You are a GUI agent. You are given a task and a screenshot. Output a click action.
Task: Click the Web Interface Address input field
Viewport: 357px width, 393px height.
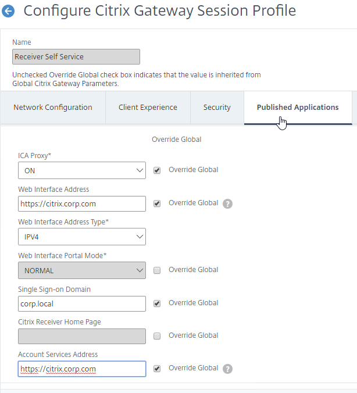[x=82, y=204]
